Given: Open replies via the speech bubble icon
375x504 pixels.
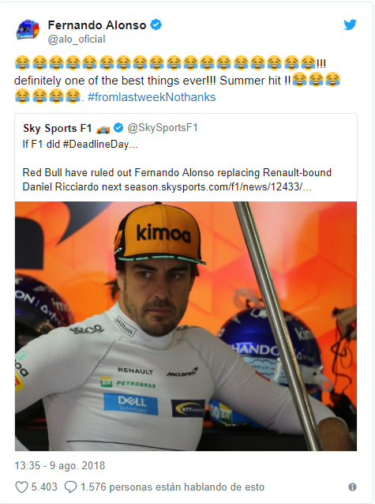Looking at the screenshot, I should pos(70,487).
